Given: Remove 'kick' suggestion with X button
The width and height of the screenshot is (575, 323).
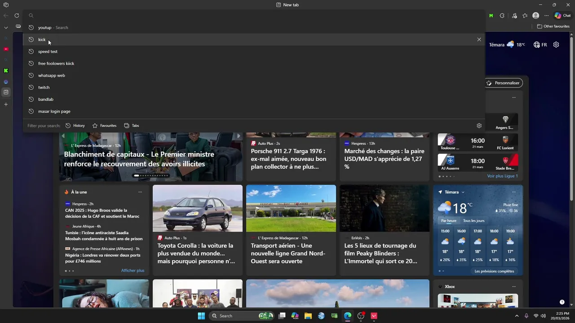Looking at the screenshot, I should pos(479,39).
